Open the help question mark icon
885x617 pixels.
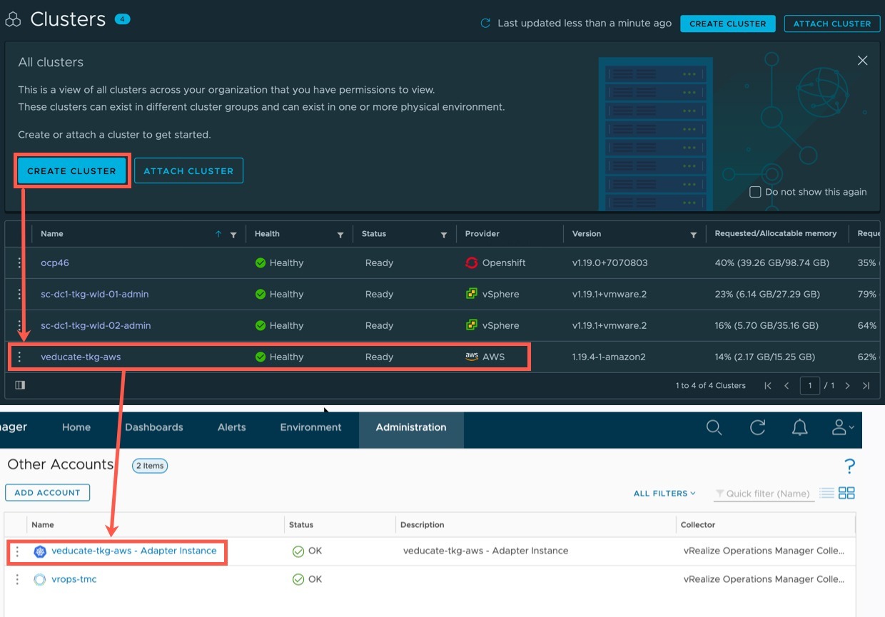pos(849,466)
